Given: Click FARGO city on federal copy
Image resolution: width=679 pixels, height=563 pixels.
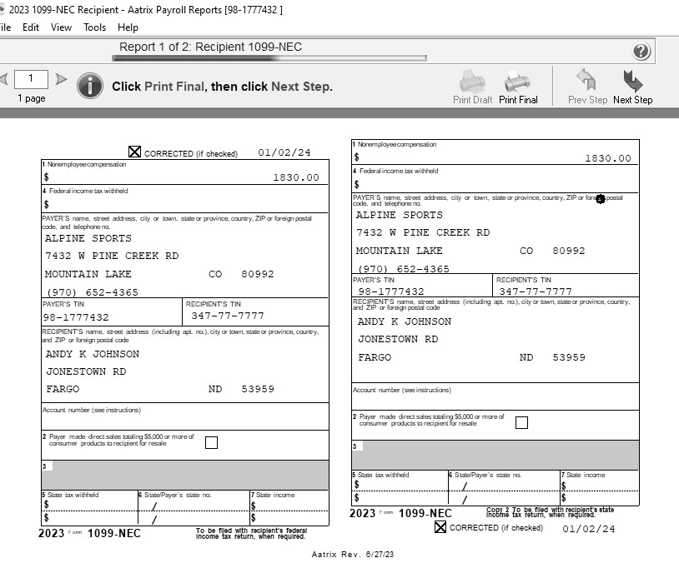Looking at the screenshot, I should (x=63, y=389).
